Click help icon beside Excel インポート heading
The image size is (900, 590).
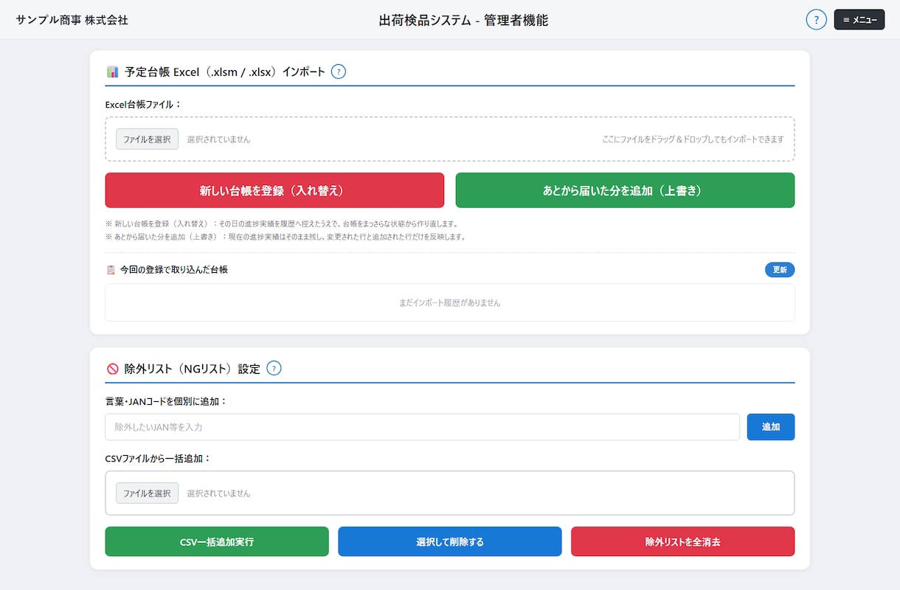(339, 72)
